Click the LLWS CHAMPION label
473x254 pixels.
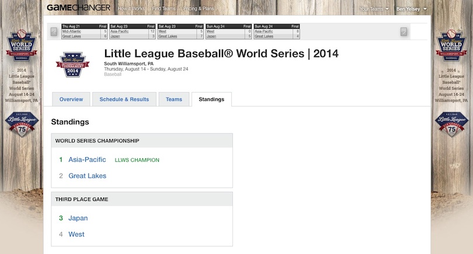click(137, 160)
